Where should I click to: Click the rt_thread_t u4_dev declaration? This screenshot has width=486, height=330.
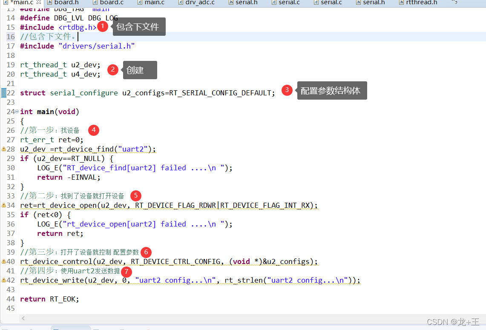tap(60, 74)
